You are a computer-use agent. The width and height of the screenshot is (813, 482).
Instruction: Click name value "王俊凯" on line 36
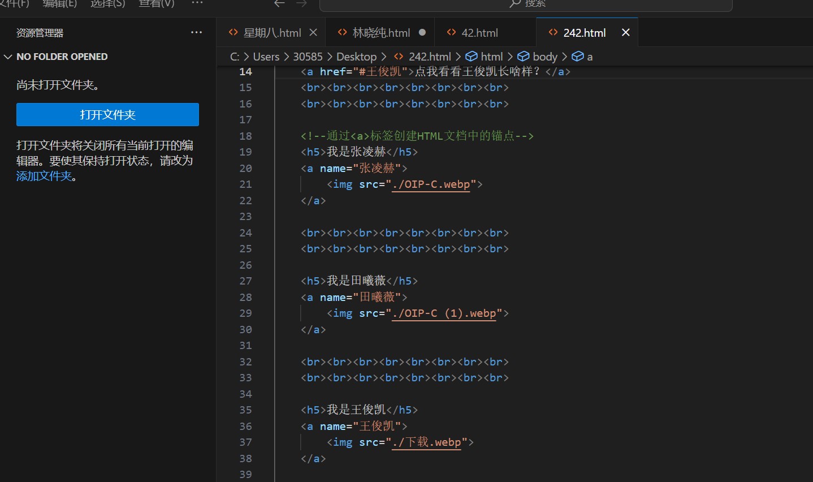coord(377,426)
